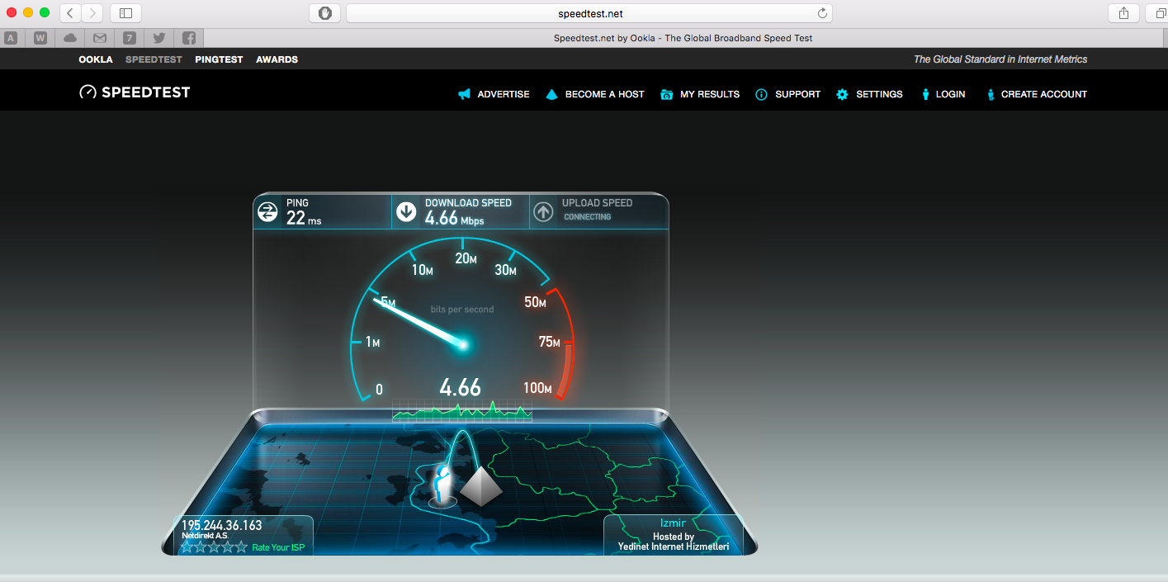Click the Izmir server location
Screen dimensions: 1168x582
pos(673,523)
